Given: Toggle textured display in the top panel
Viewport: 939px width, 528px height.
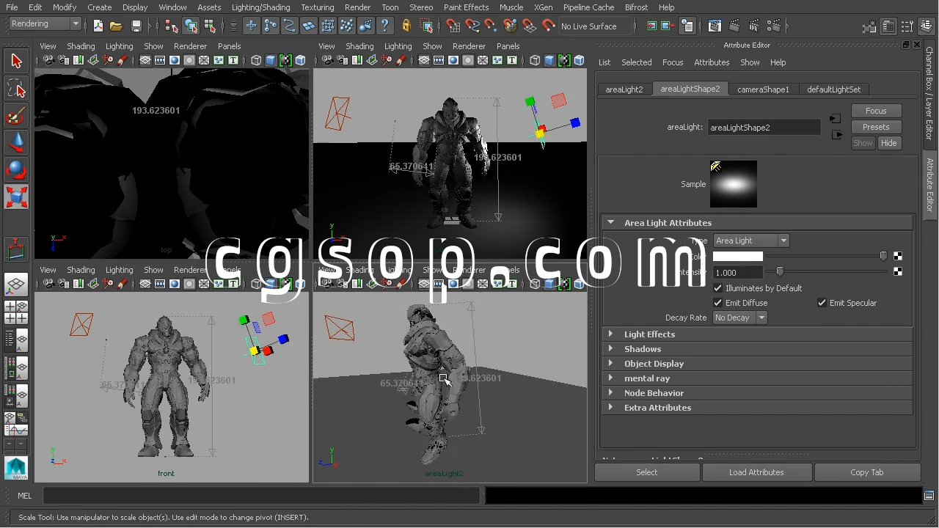Looking at the screenshot, I should coord(285,60).
